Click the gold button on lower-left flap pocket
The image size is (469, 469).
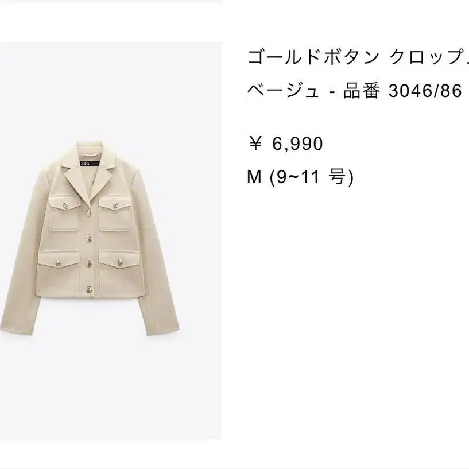click(59, 263)
